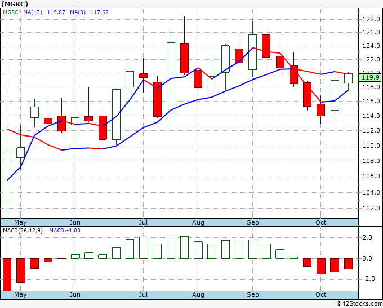Screen dimensions: 383x308
Task: Click the Sep label on price chart axis
Action: (x=252, y=222)
